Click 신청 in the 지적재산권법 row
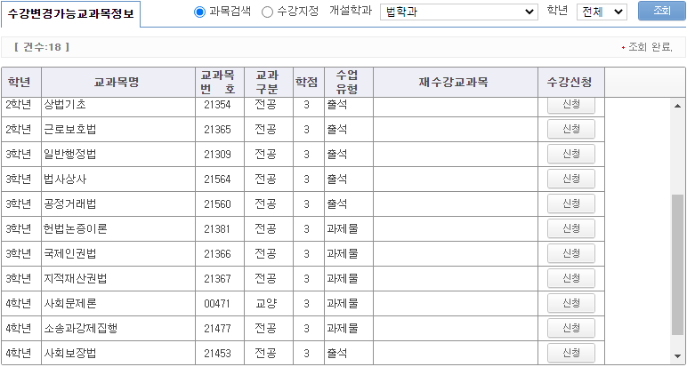 (x=571, y=278)
